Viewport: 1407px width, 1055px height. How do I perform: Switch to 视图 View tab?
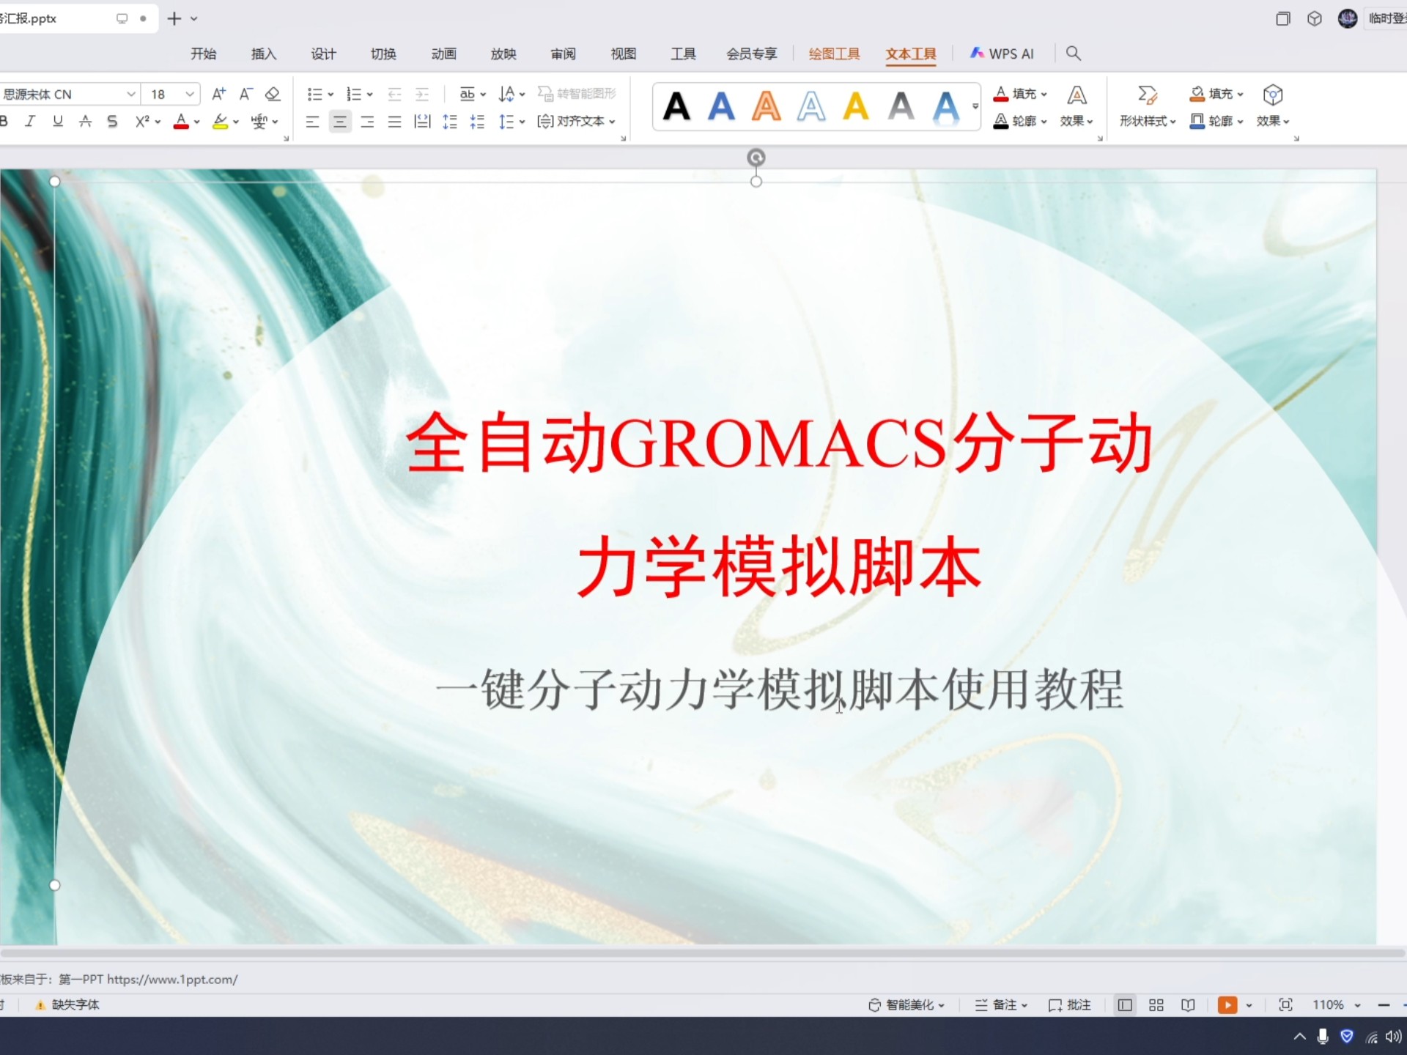[624, 53]
